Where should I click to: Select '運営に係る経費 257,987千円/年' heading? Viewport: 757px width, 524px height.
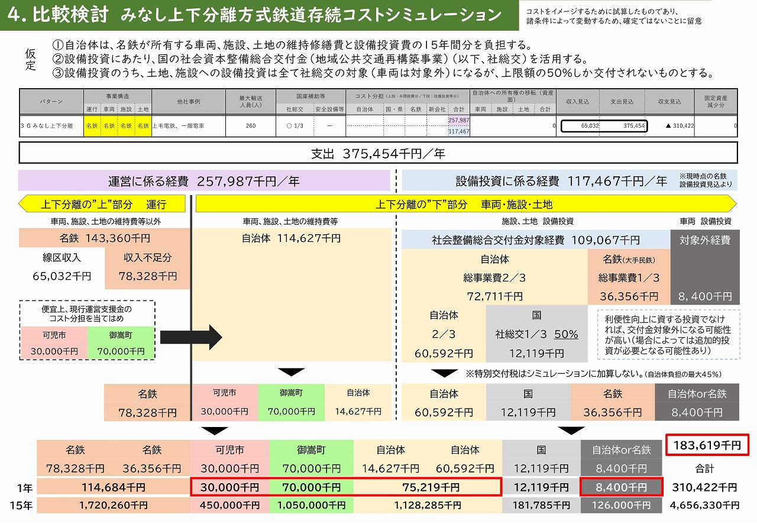204,182
